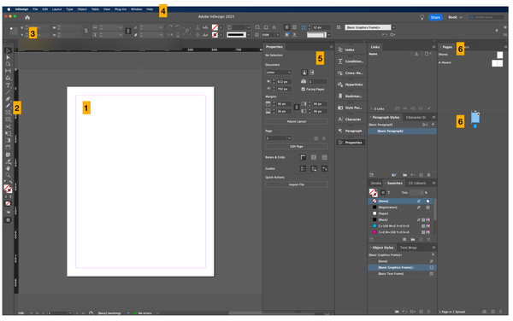Viewport: 513px width, 321px height.
Task: Select the Gap tool
Action: (8, 71)
